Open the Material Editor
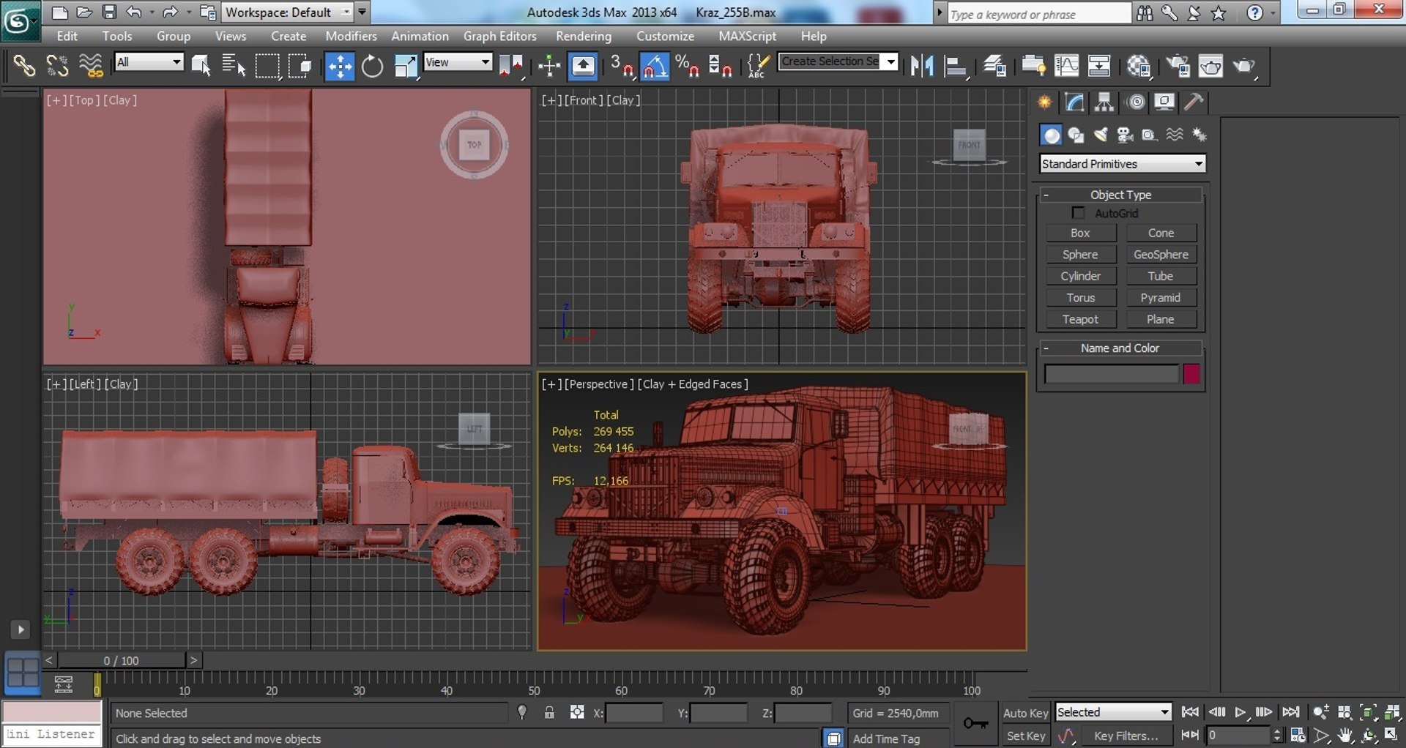The height and width of the screenshot is (748, 1406). 1139,67
